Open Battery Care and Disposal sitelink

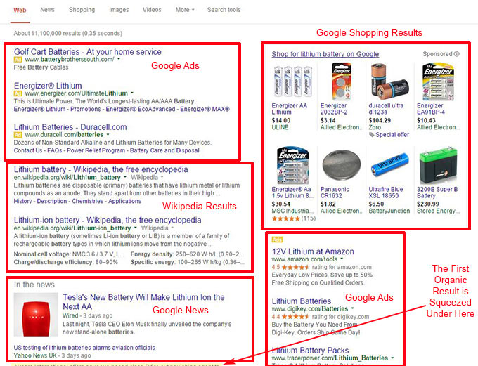click(x=164, y=150)
